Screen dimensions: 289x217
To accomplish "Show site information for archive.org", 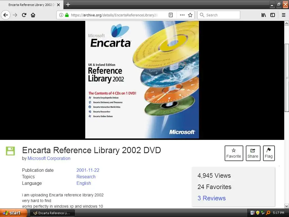I will tap(61, 15).
